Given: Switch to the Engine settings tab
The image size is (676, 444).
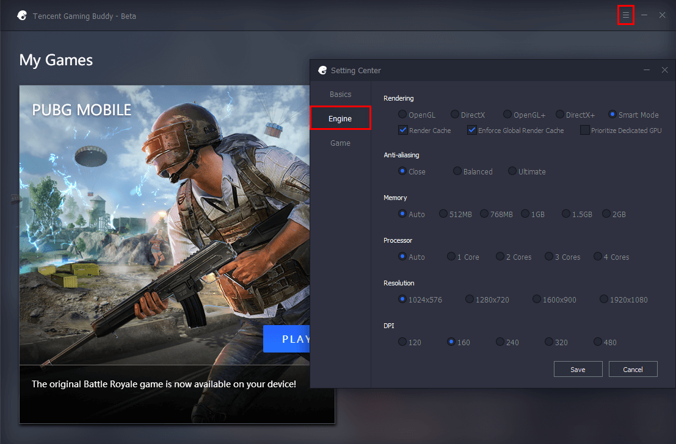Looking at the screenshot, I should pos(340,118).
